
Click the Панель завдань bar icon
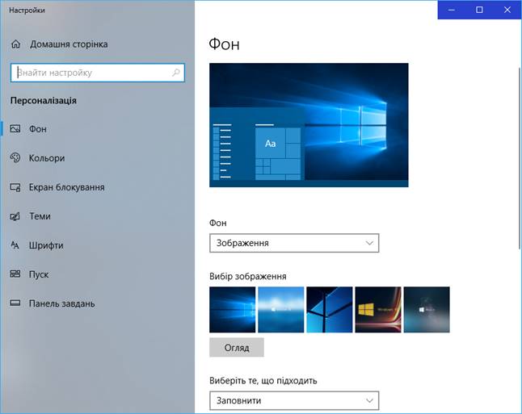pyautogui.click(x=15, y=303)
